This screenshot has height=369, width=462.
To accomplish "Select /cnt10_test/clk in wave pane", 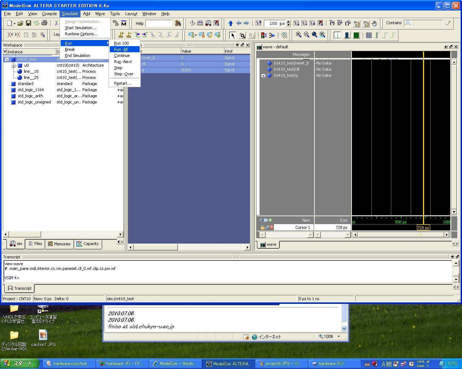I will (287, 69).
